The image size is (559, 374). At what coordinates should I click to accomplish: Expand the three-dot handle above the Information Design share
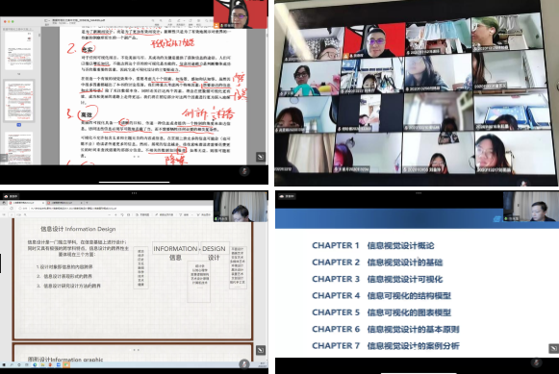134,192
